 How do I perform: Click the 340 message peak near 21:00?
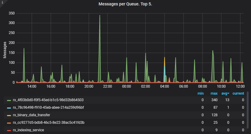100,16
